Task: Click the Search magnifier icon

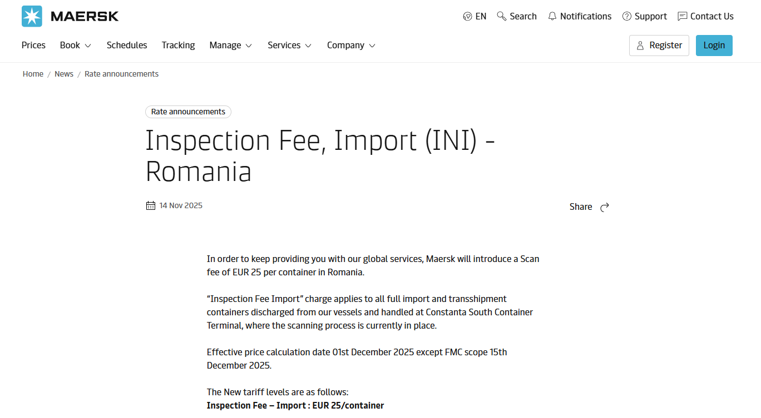Action: click(x=502, y=16)
